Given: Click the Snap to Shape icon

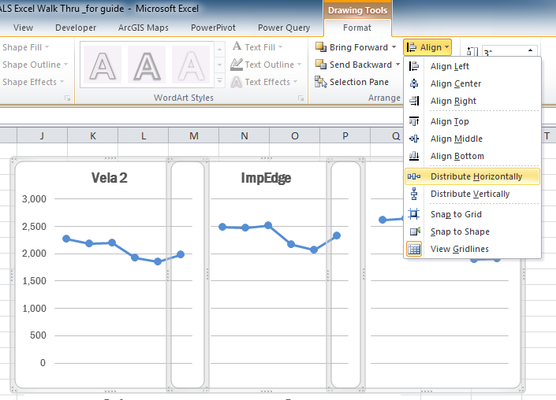Looking at the screenshot, I should (415, 231).
